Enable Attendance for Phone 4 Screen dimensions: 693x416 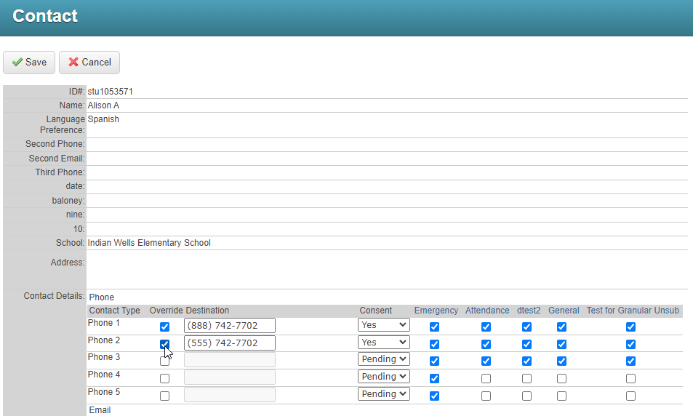coord(486,379)
